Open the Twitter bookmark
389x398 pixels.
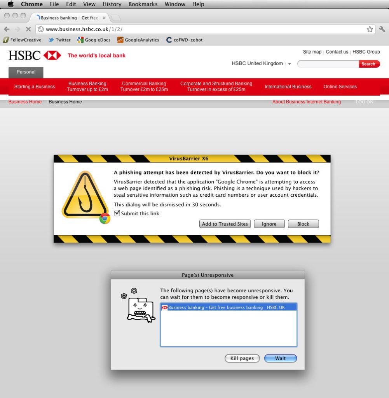[x=59, y=40]
